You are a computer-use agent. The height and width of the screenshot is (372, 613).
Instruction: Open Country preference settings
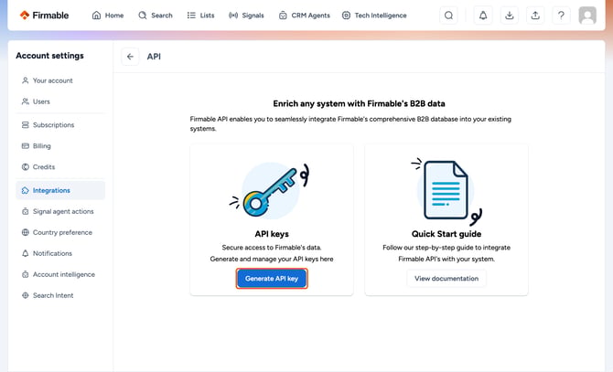coord(60,233)
